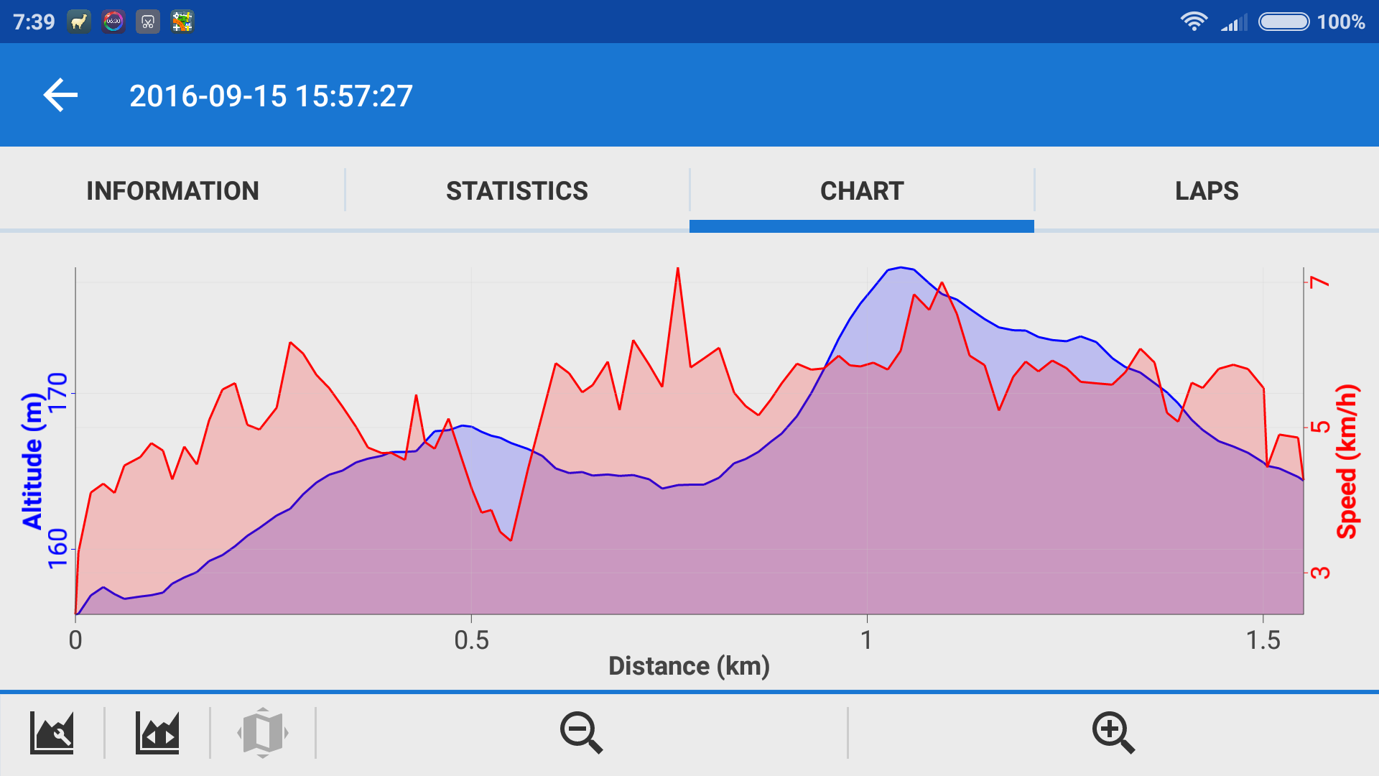This screenshot has height=776, width=1379.
Task: Tap the colorful puzzle status bar icon
Action: (182, 22)
